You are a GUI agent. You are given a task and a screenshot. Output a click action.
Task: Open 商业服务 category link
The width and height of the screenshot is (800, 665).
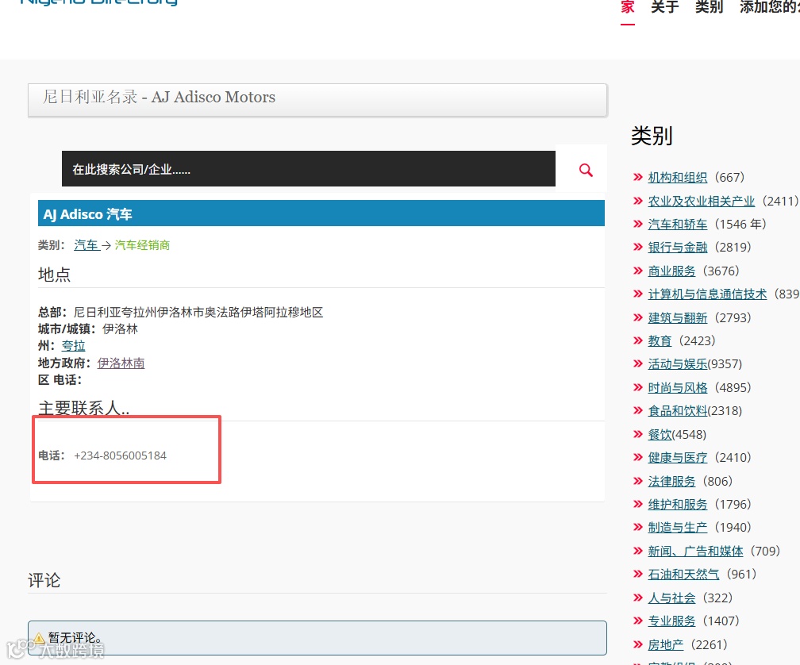tap(671, 271)
